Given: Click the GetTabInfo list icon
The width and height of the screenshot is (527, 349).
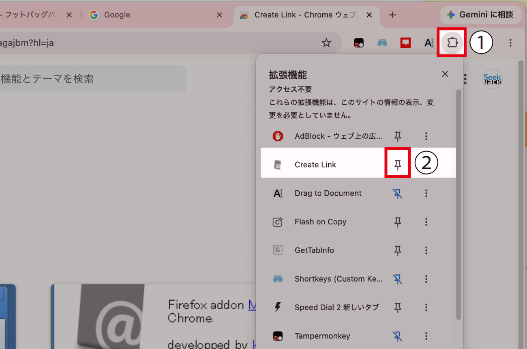Looking at the screenshot, I should click(x=278, y=250).
